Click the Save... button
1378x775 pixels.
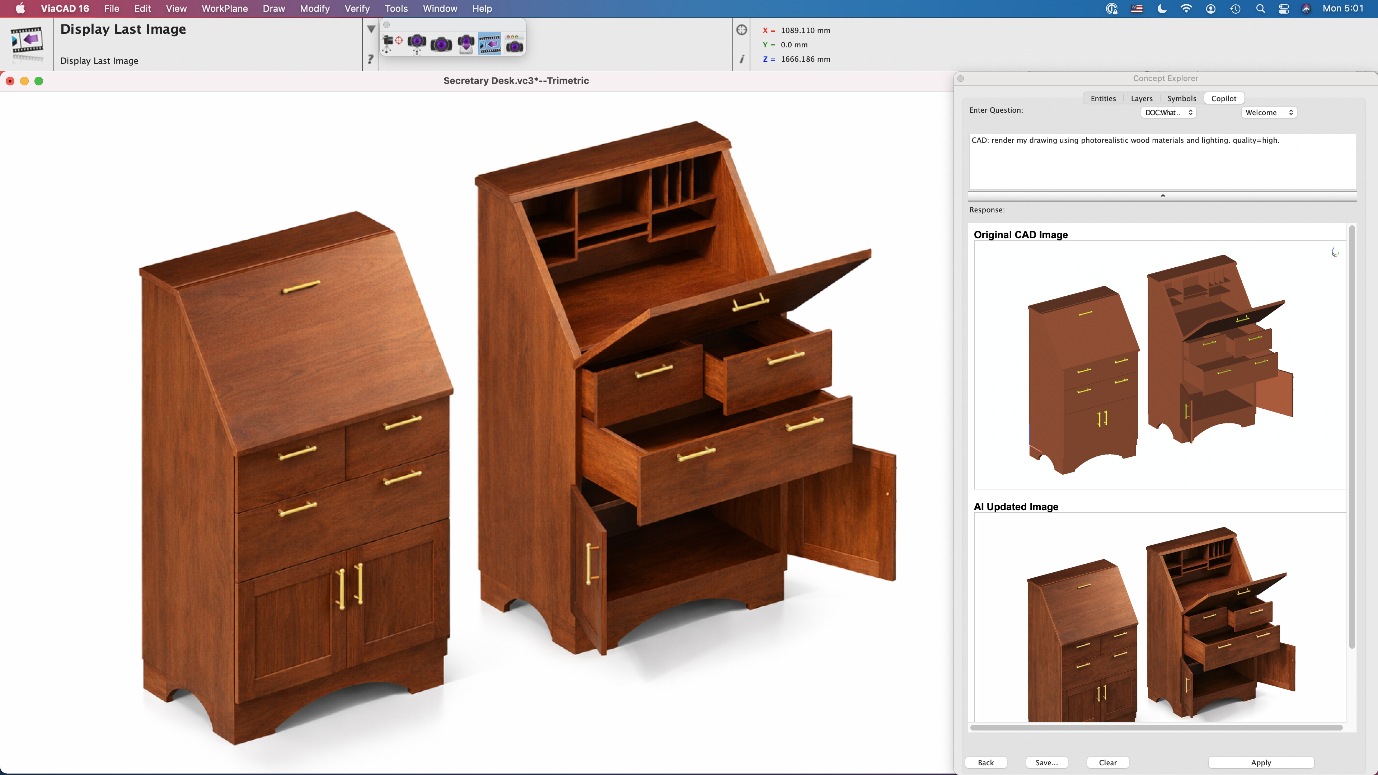tap(1046, 762)
